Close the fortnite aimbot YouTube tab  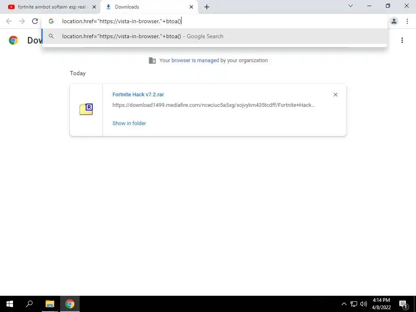tap(94, 7)
